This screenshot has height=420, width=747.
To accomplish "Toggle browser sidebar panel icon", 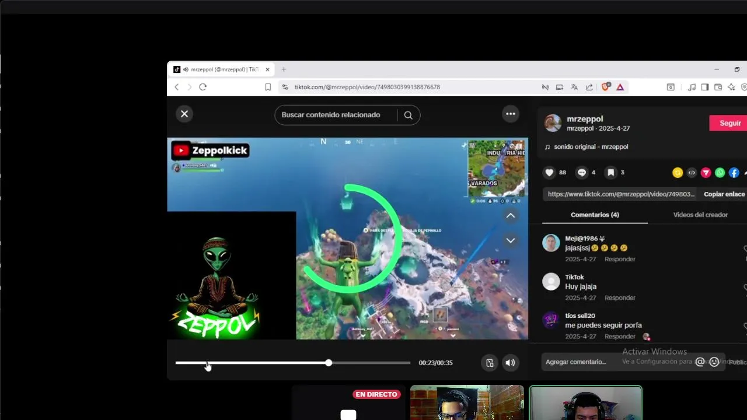I will click(x=705, y=87).
